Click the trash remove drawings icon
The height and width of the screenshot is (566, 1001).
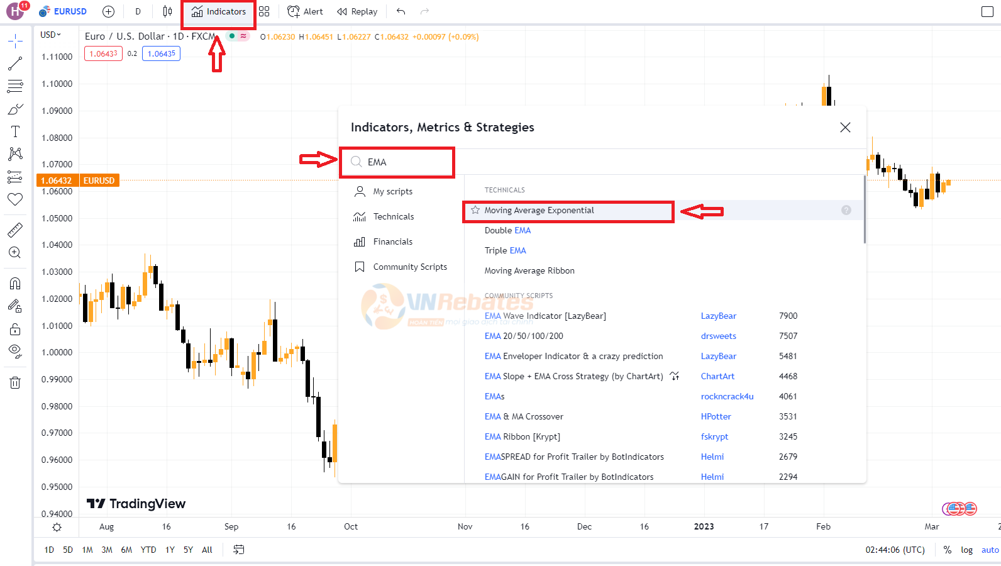click(x=15, y=382)
